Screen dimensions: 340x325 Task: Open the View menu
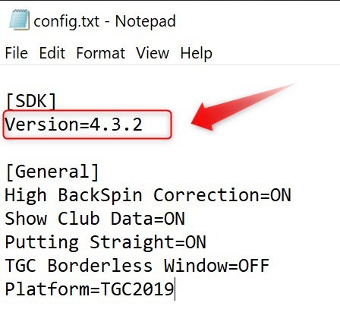tap(153, 53)
